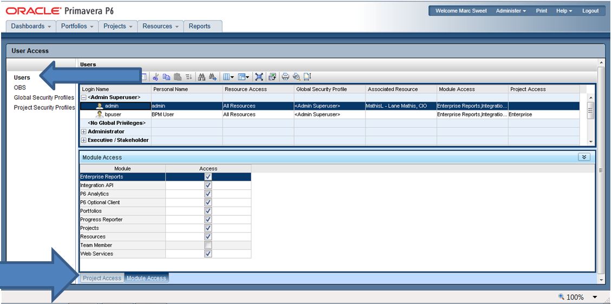
Task: Click the MathisL - Lane Mathis, CIO cell
Action: tap(401, 106)
